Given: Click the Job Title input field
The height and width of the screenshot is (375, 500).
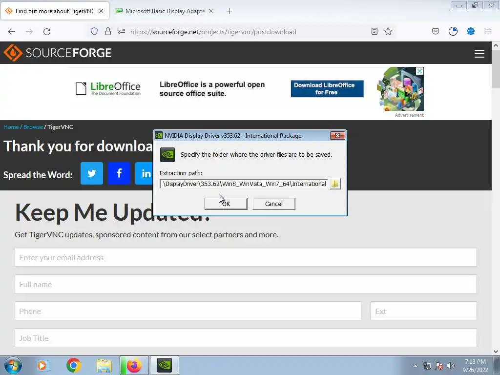Looking at the screenshot, I should tap(246, 338).
